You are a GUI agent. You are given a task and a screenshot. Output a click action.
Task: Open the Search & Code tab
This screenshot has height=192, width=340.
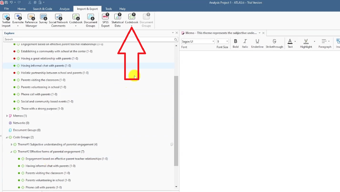point(42,9)
